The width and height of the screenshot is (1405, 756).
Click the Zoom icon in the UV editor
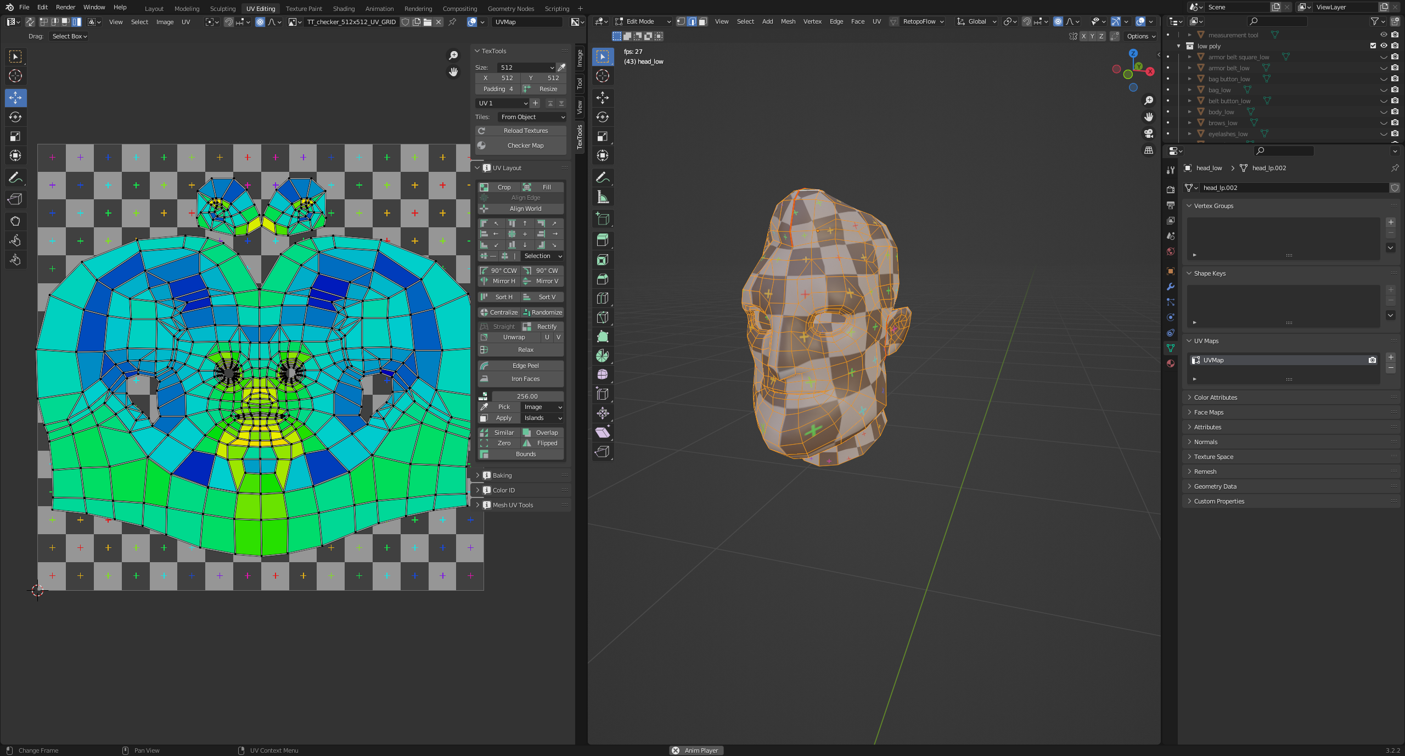pos(453,55)
